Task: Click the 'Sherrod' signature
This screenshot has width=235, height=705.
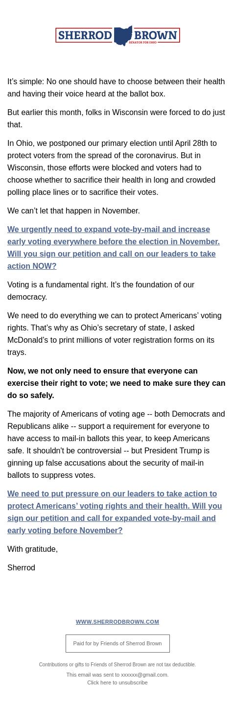Action: (x=21, y=567)
